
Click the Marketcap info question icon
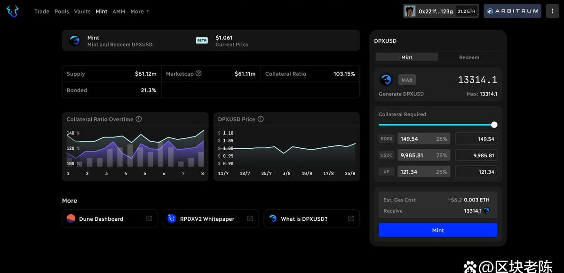point(199,73)
